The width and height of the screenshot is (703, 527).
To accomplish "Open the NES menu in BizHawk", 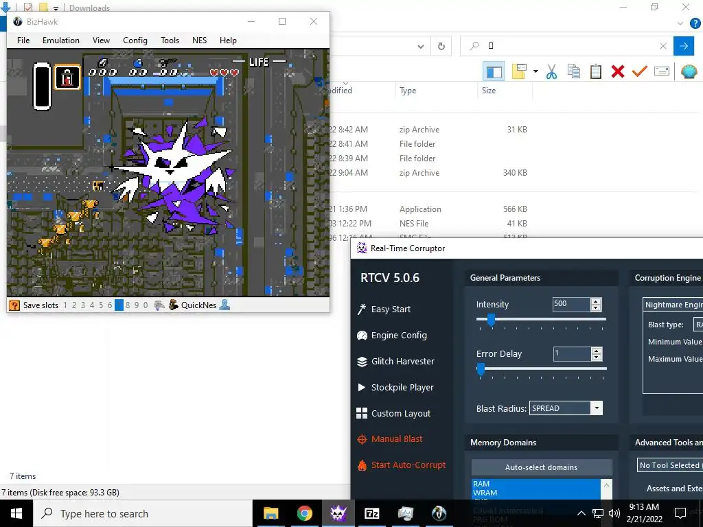I will [x=200, y=40].
